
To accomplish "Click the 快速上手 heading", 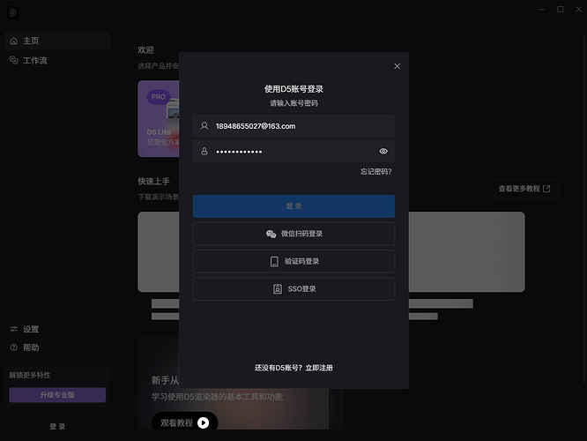I will coord(154,182).
